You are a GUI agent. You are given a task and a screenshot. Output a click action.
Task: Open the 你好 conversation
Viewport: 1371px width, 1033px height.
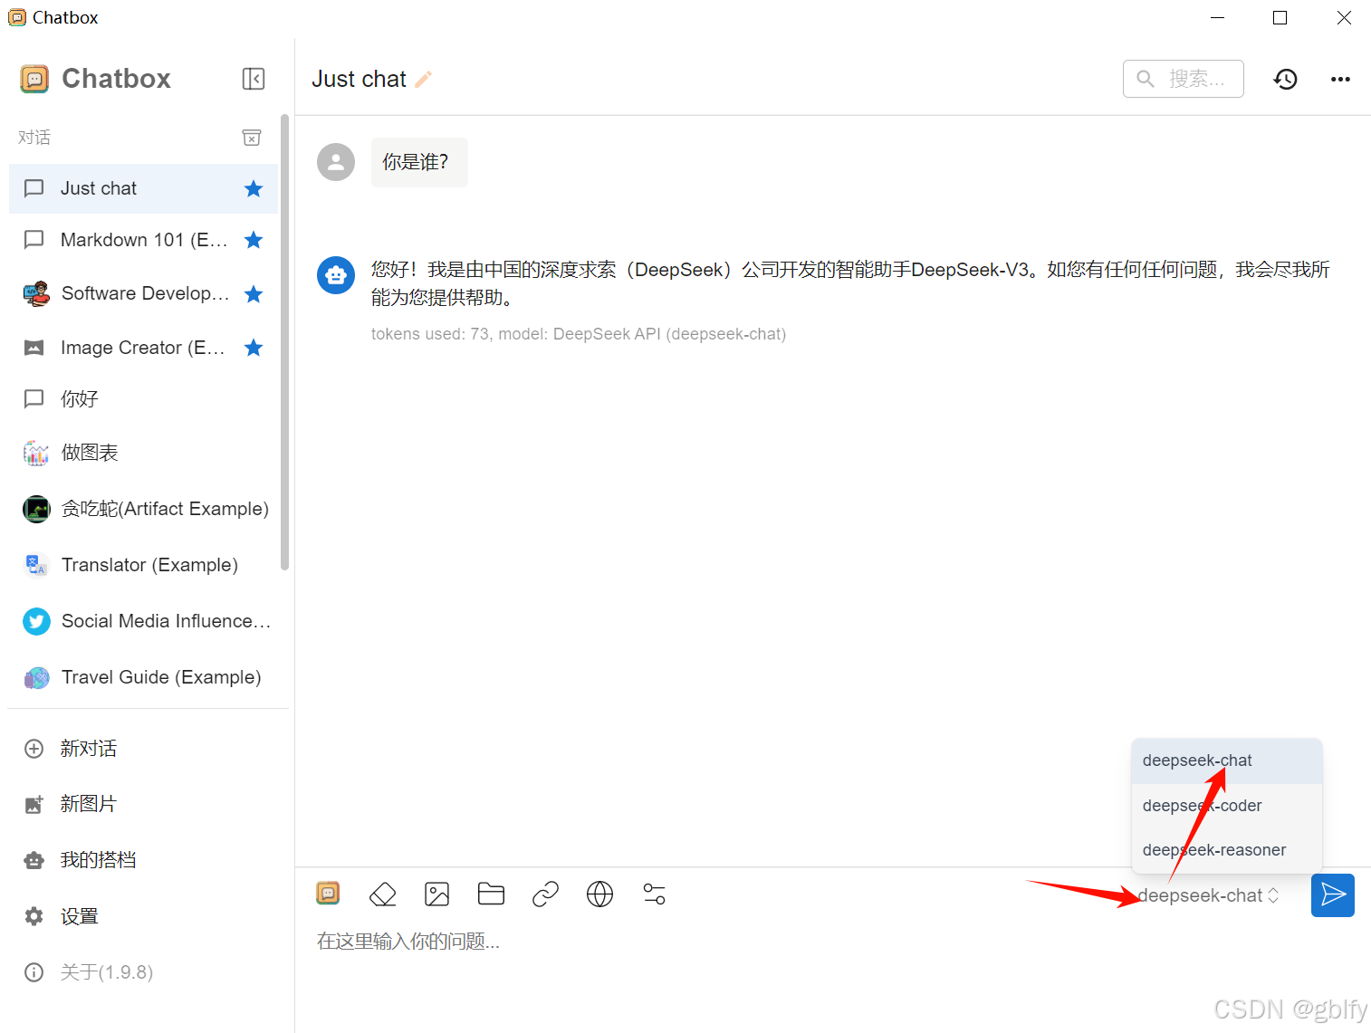(143, 399)
